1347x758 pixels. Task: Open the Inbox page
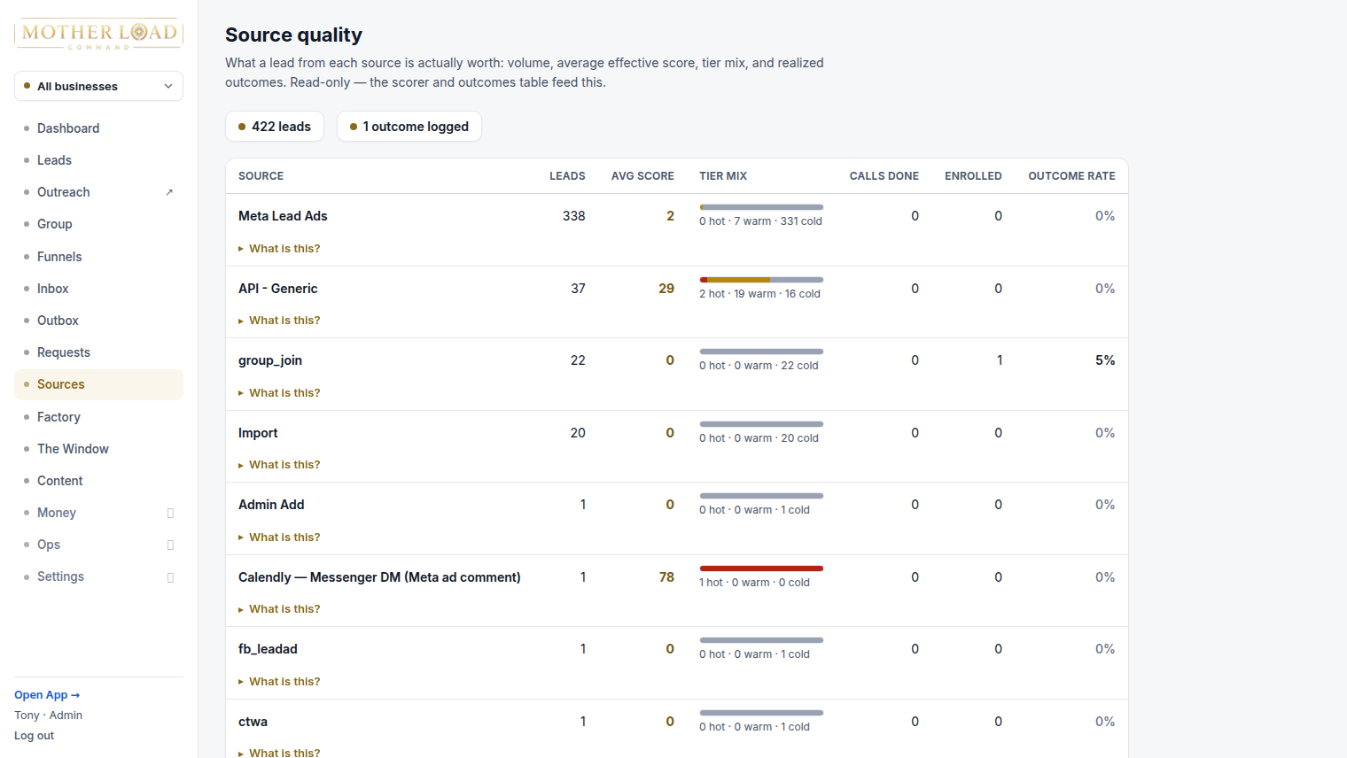click(x=98, y=289)
